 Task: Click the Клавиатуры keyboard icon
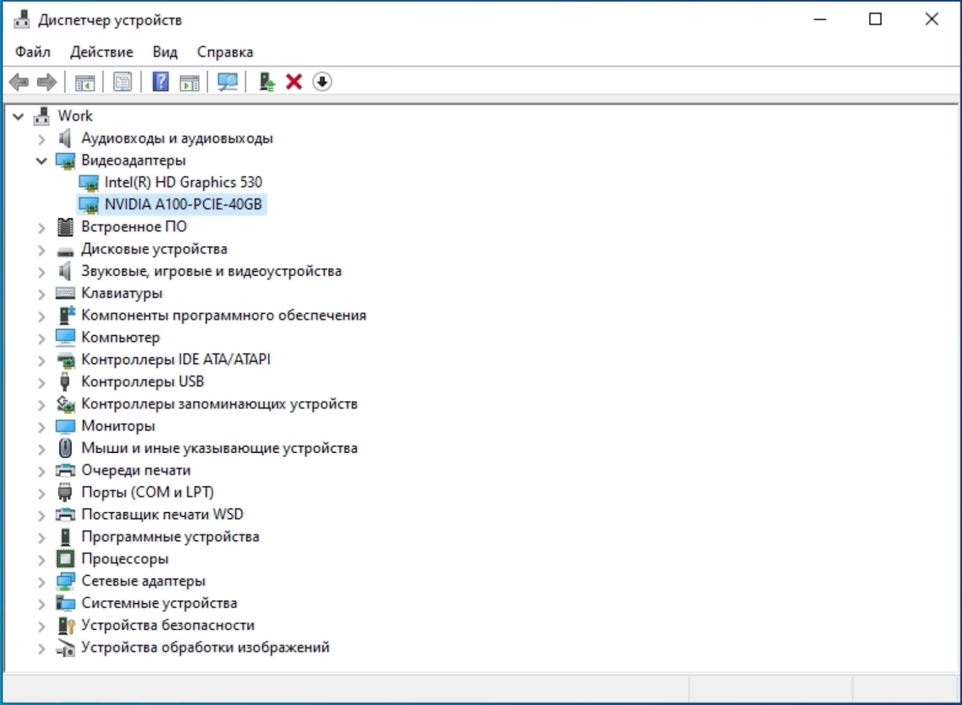click(x=65, y=293)
